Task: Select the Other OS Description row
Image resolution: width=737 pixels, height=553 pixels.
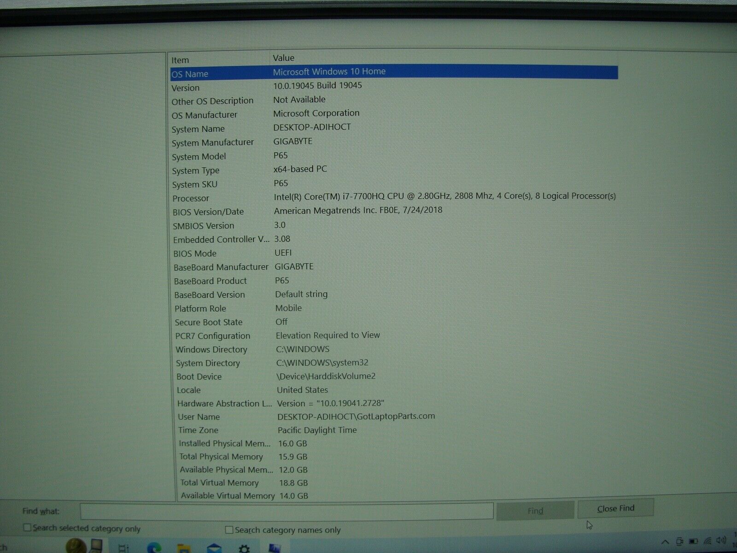Action: coord(394,100)
